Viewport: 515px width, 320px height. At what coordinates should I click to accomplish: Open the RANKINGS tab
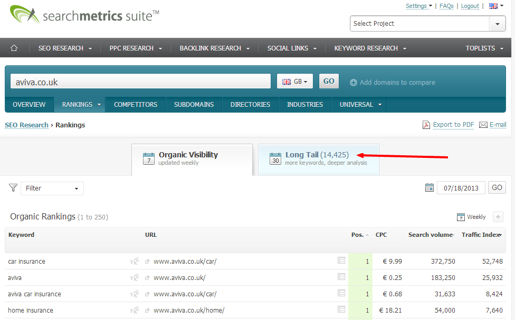click(x=80, y=105)
